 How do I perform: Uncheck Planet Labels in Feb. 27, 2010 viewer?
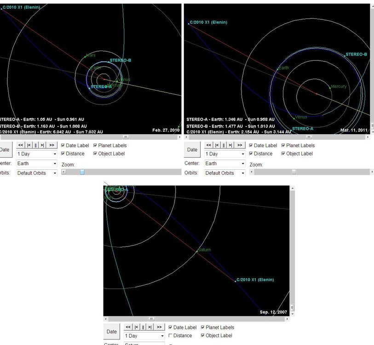pos(96,145)
